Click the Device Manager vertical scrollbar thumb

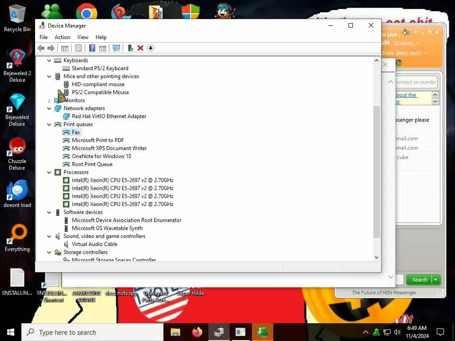[376, 172]
